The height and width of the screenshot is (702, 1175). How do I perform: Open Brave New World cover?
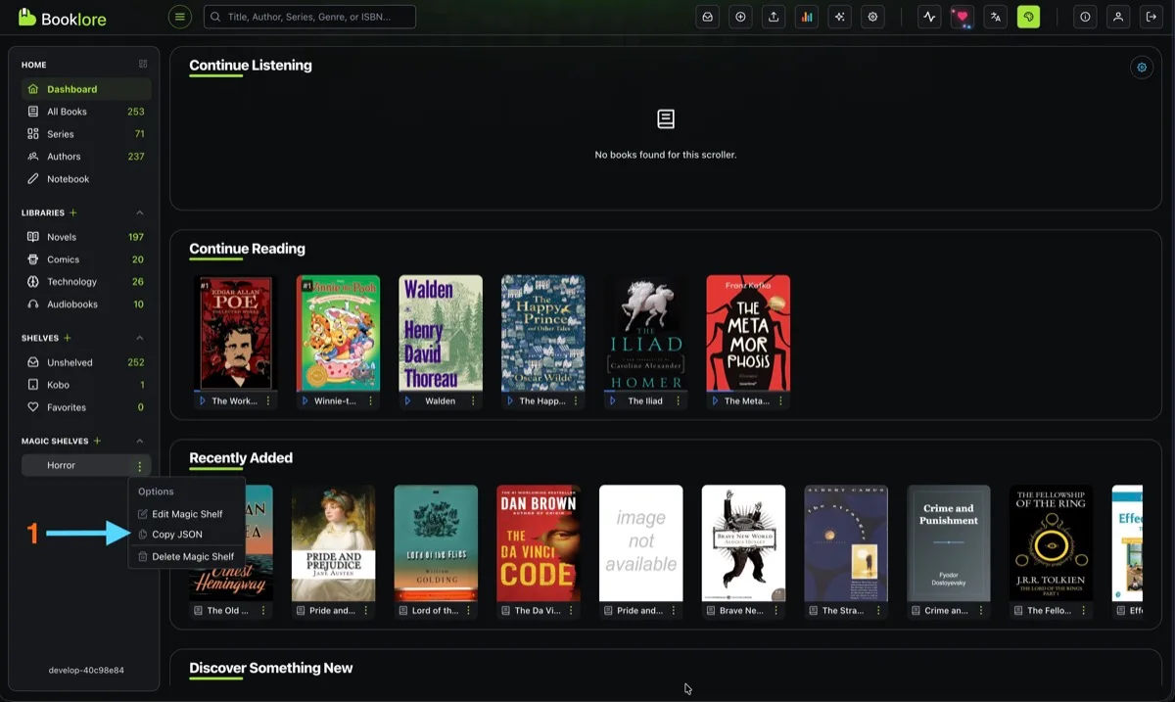(743, 543)
